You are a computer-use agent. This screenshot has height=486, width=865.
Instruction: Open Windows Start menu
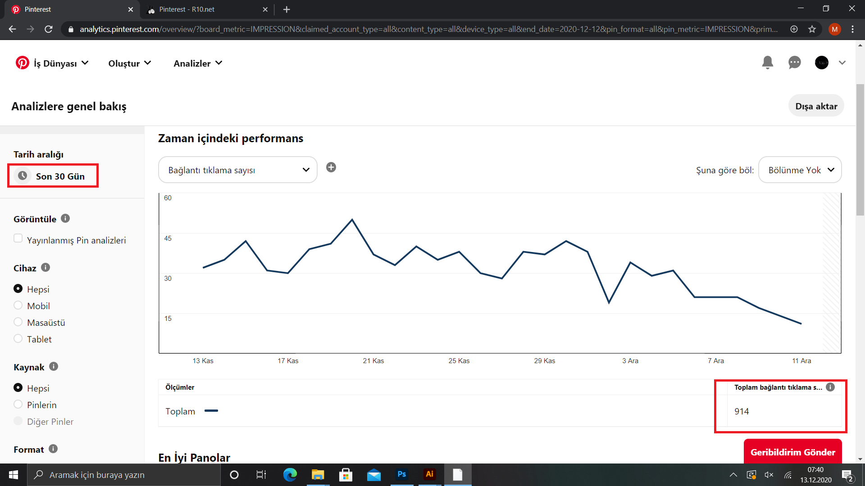(14, 475)
